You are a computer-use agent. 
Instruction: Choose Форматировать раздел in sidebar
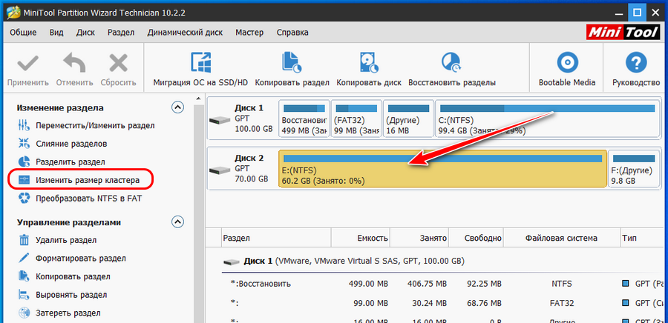click(80, 259)
